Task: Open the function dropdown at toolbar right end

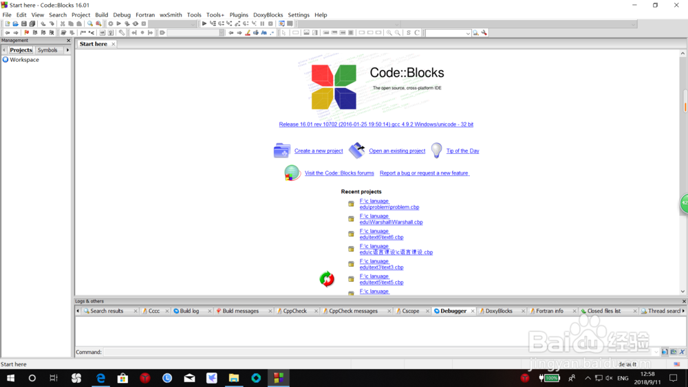Action: pos(633,24)
